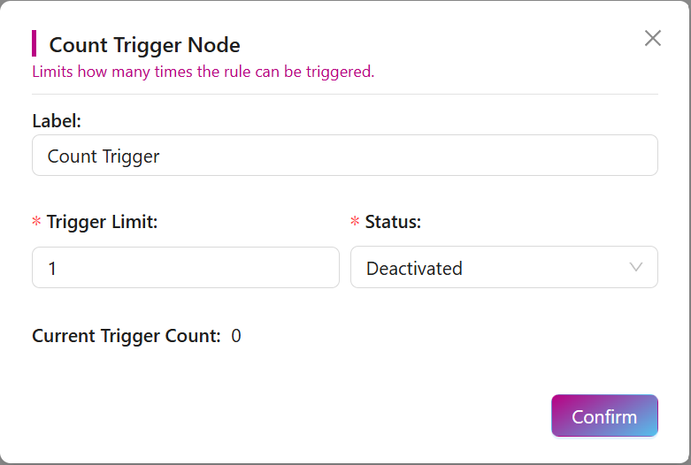691x465 pixels.
Task: Select the Deactivated value in Status
Action: (x=414, y=269)
